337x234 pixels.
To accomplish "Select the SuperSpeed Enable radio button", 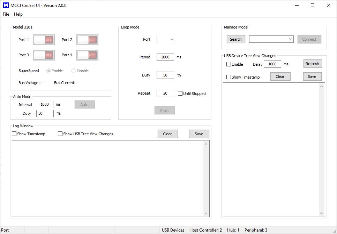I will coord(48,71).
